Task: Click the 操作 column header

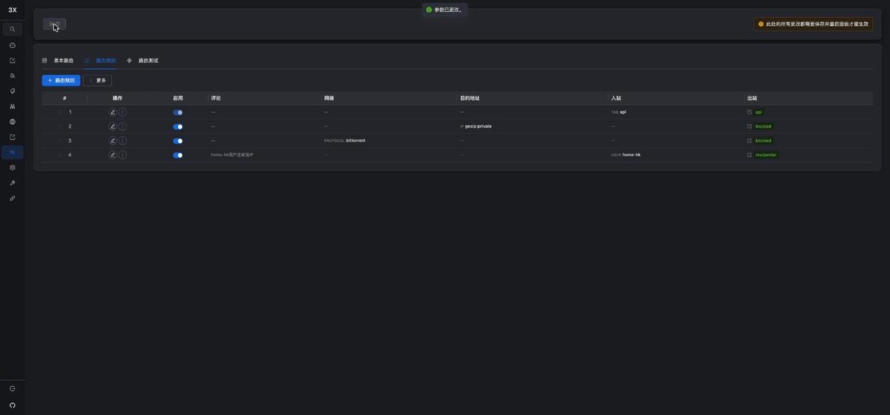Action: click(117, 98)
